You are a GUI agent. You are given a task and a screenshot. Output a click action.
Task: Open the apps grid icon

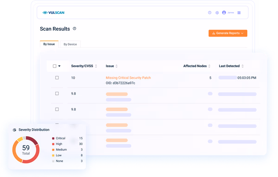pos(239,13)
